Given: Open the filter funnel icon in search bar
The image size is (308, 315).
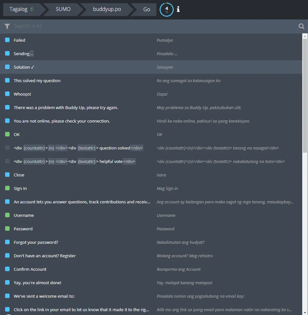Looking at the screenshot, I should tap(7, 26).
